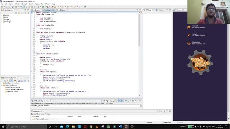Screen dimensions: 230x129
Task: Toggle Show Console on standard error change
Action: click(x=122, y=101)
